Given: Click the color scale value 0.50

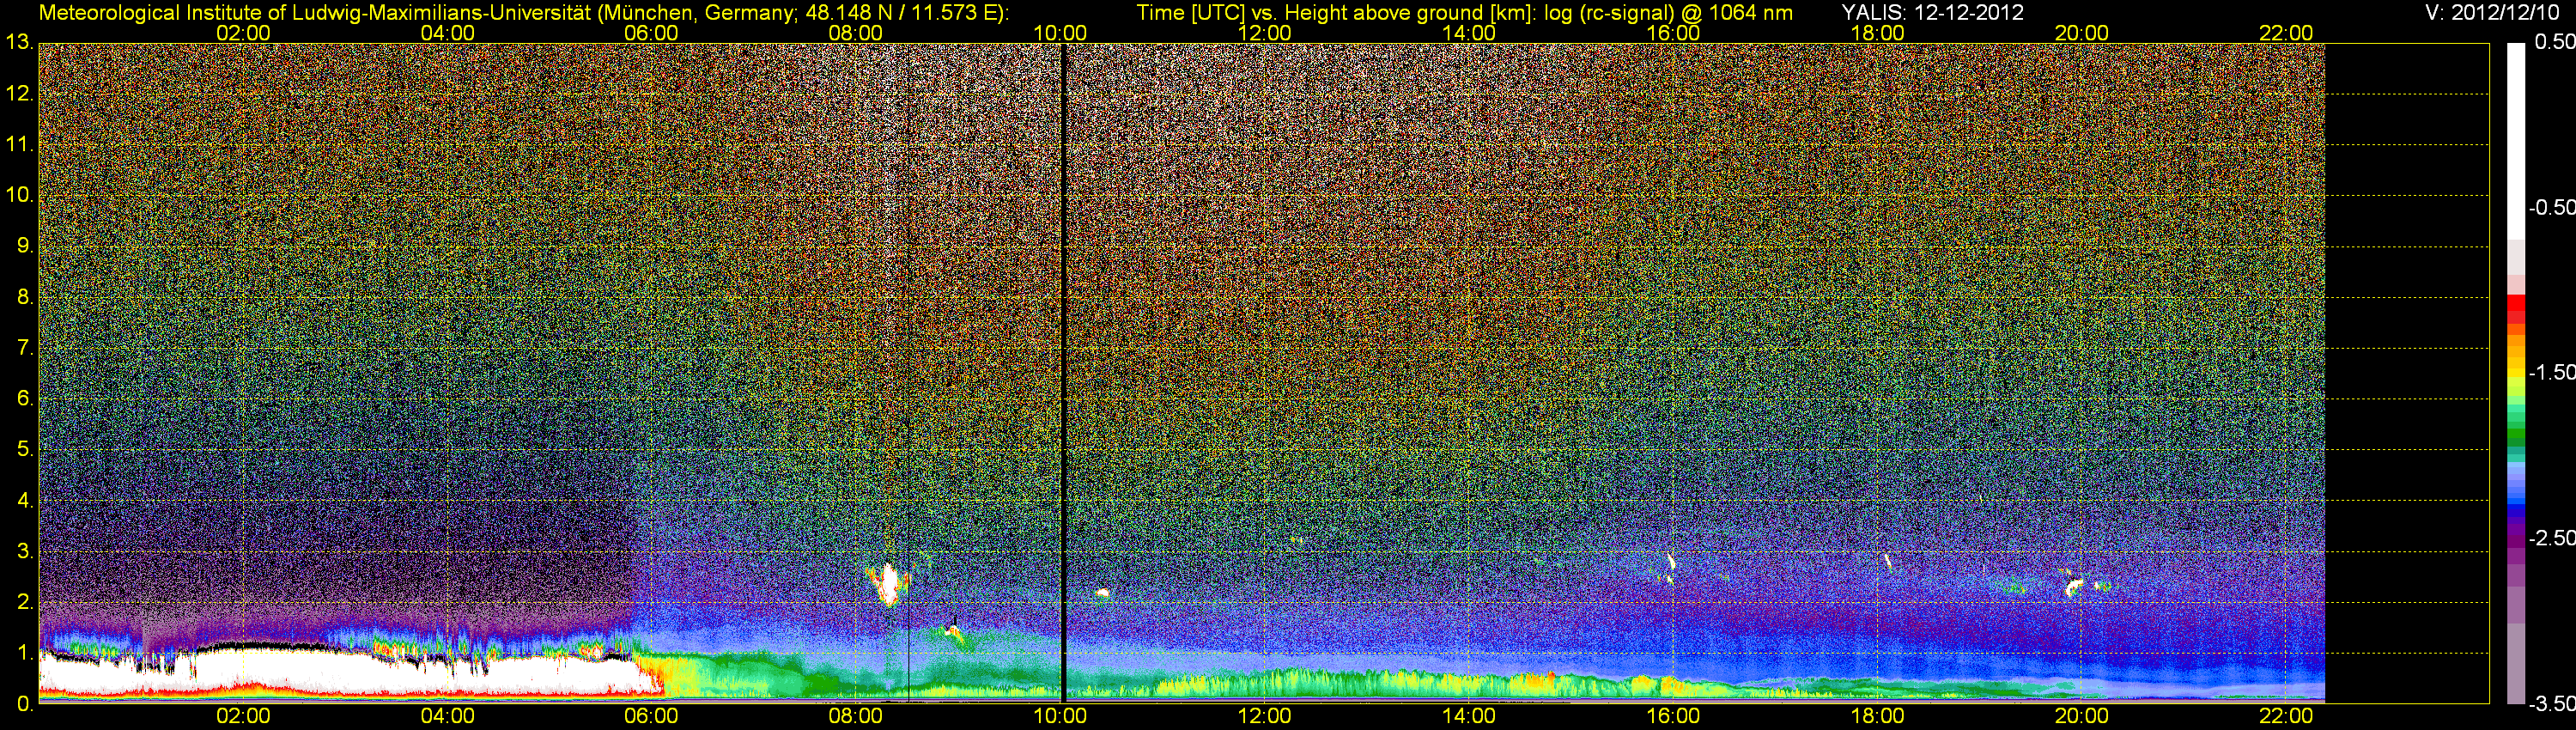Looking at the screenshot, I should tap(2554, 42).
